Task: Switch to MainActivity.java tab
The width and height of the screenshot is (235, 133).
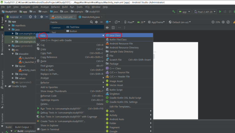Action: 90,17
